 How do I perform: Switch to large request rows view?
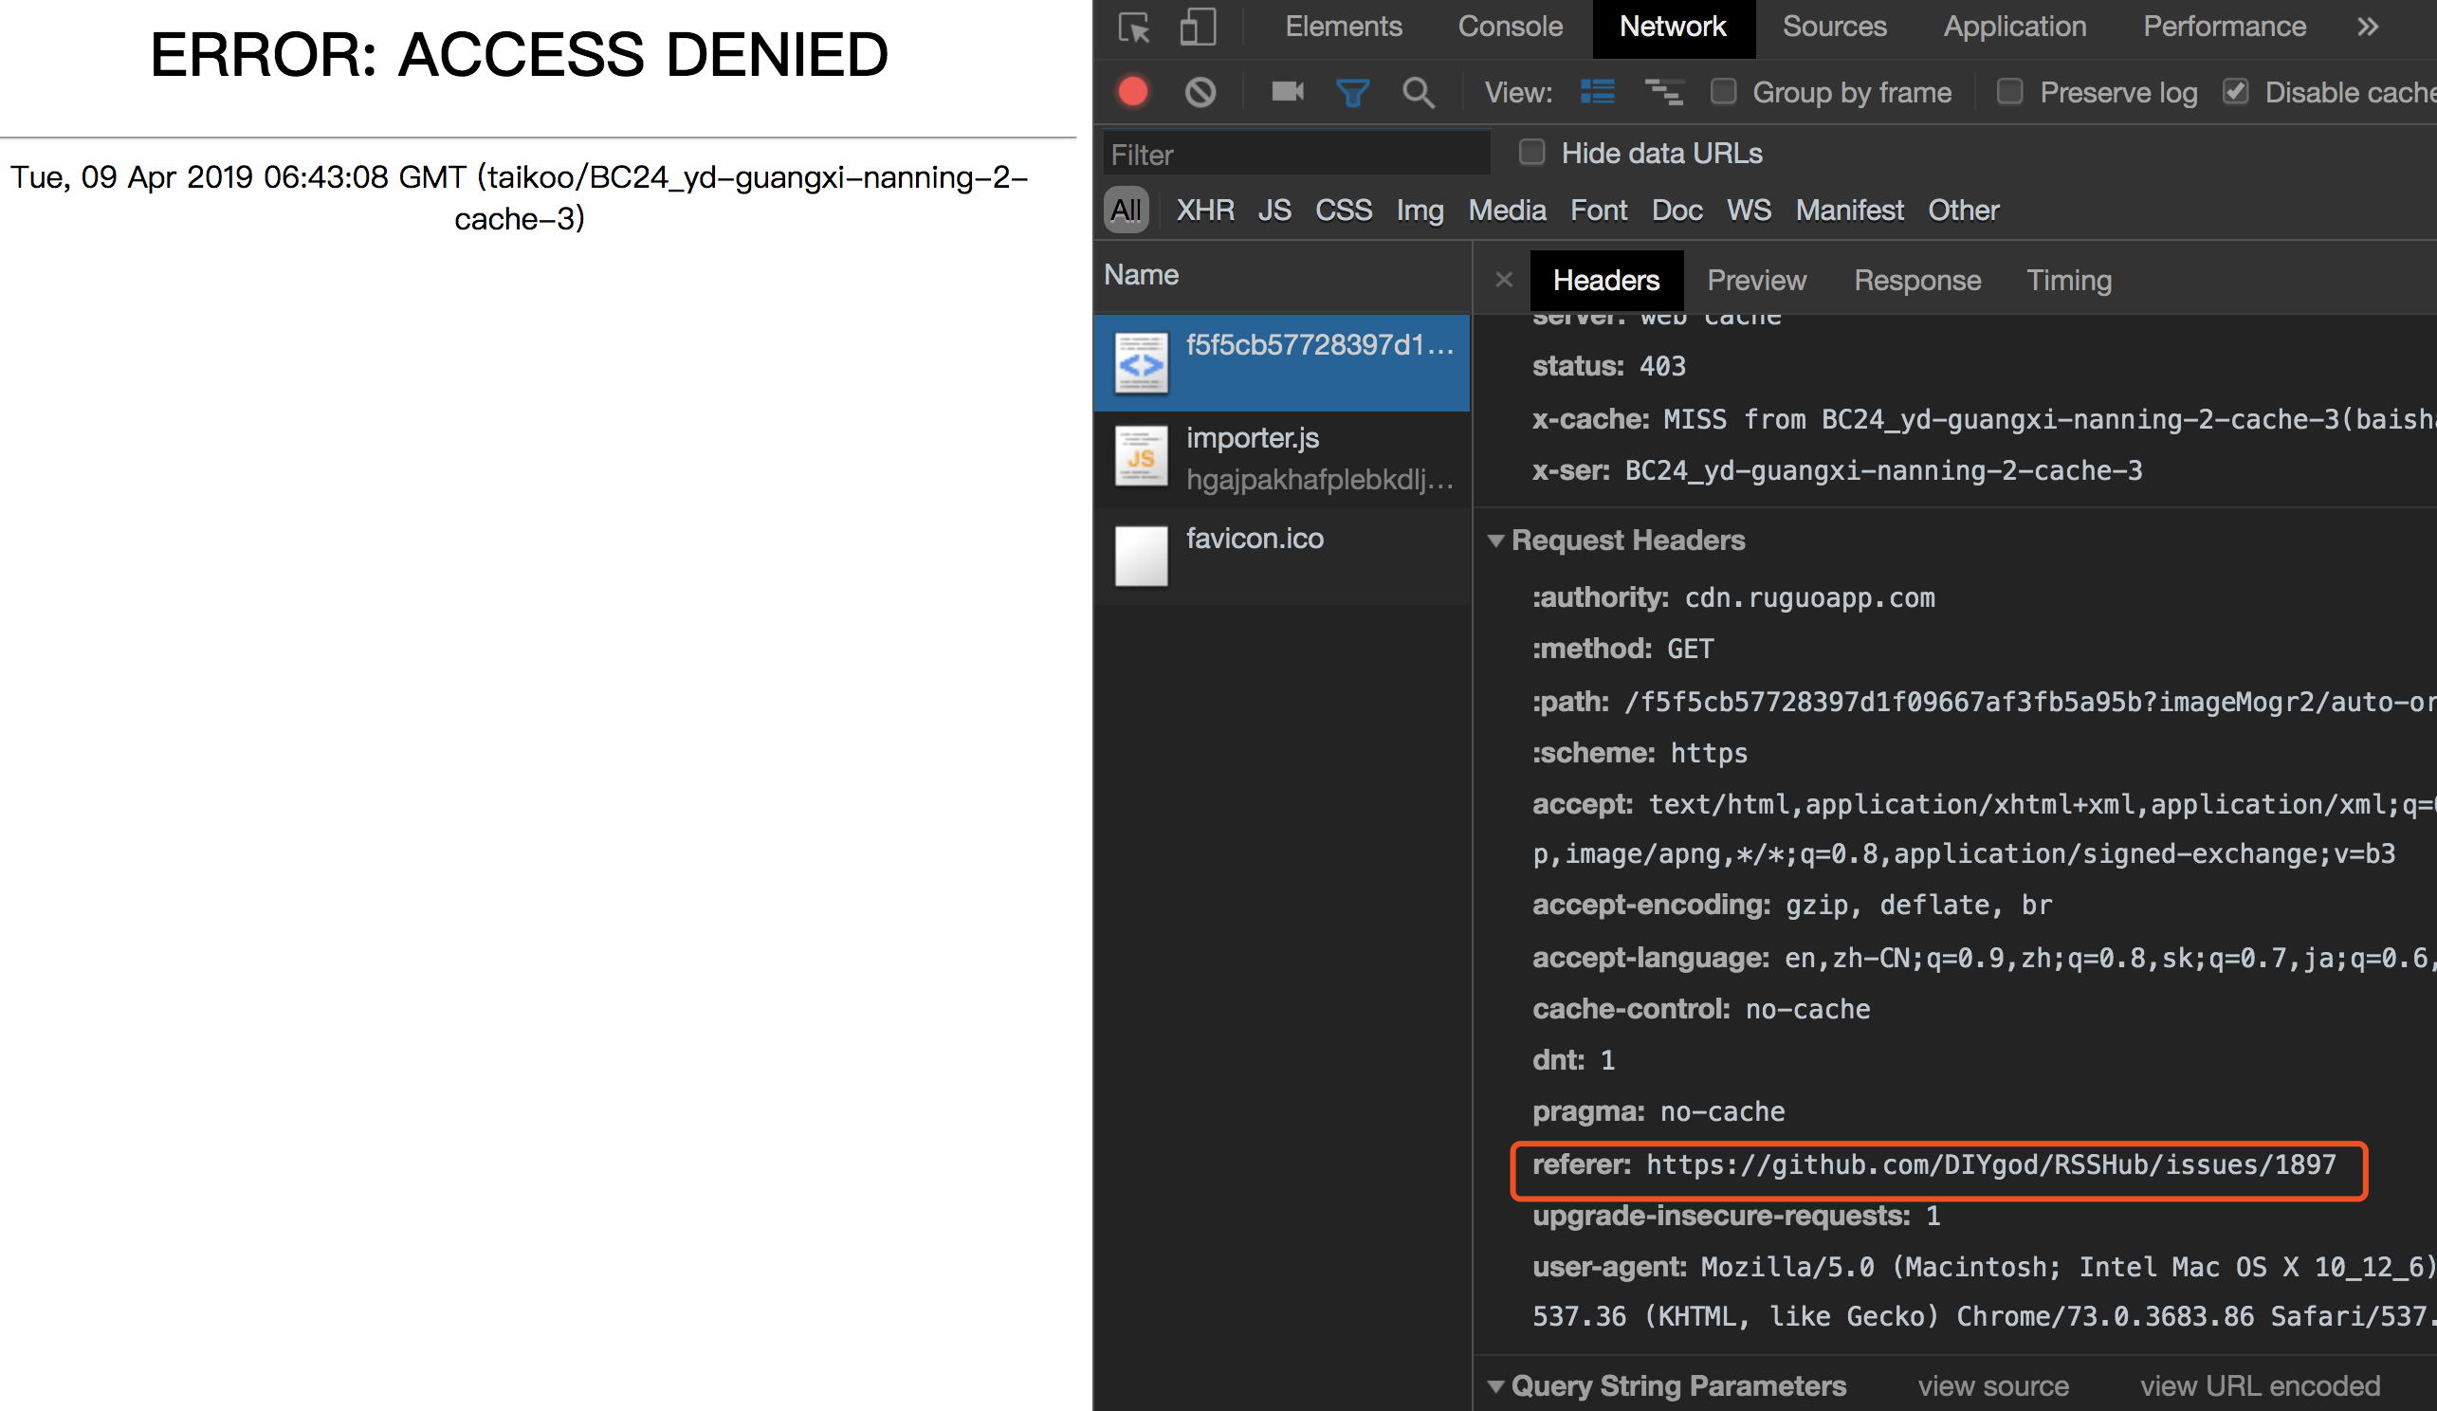click(x=1597, y=92)
